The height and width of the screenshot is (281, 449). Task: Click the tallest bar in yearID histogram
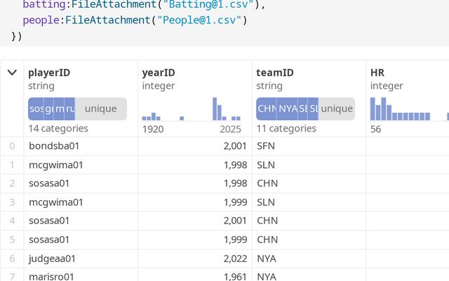(215, 109)
